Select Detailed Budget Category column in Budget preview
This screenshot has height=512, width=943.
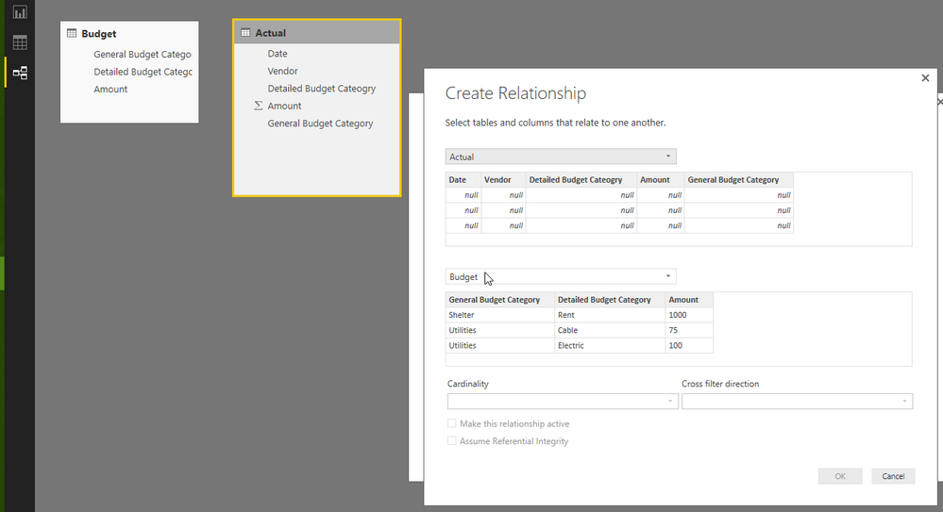coord(611,299)
